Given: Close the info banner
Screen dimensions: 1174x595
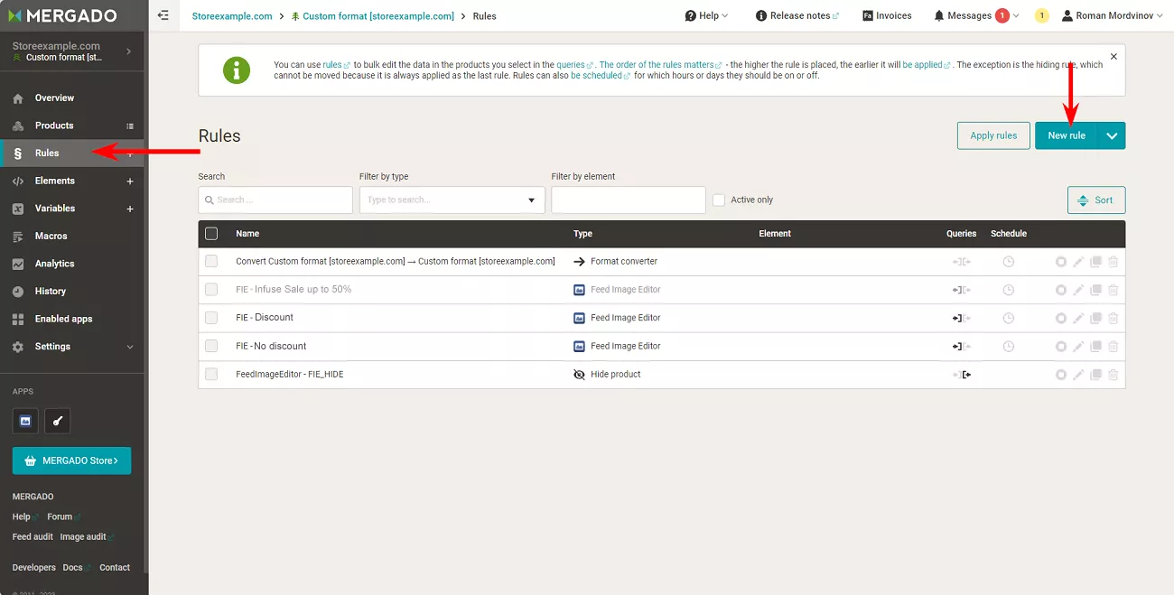Looking at the screenshot, I should [1113, 56].
